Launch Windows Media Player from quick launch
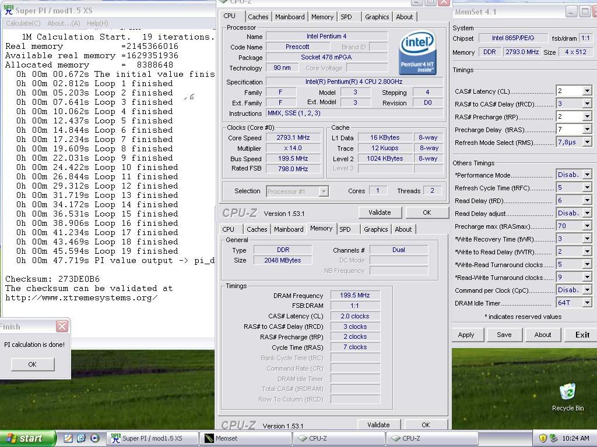Image resolution: width=597 pixels, height=447 pixels. (x=94, y=438)
